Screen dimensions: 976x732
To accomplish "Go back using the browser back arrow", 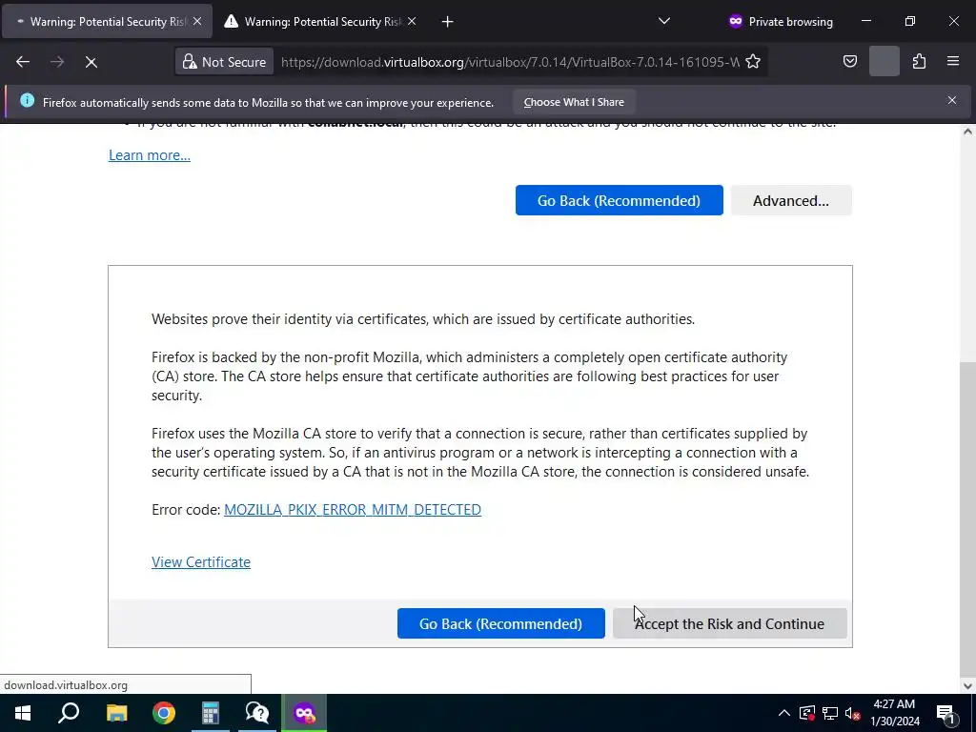I will pyautogui.click(x=23, y=62).
